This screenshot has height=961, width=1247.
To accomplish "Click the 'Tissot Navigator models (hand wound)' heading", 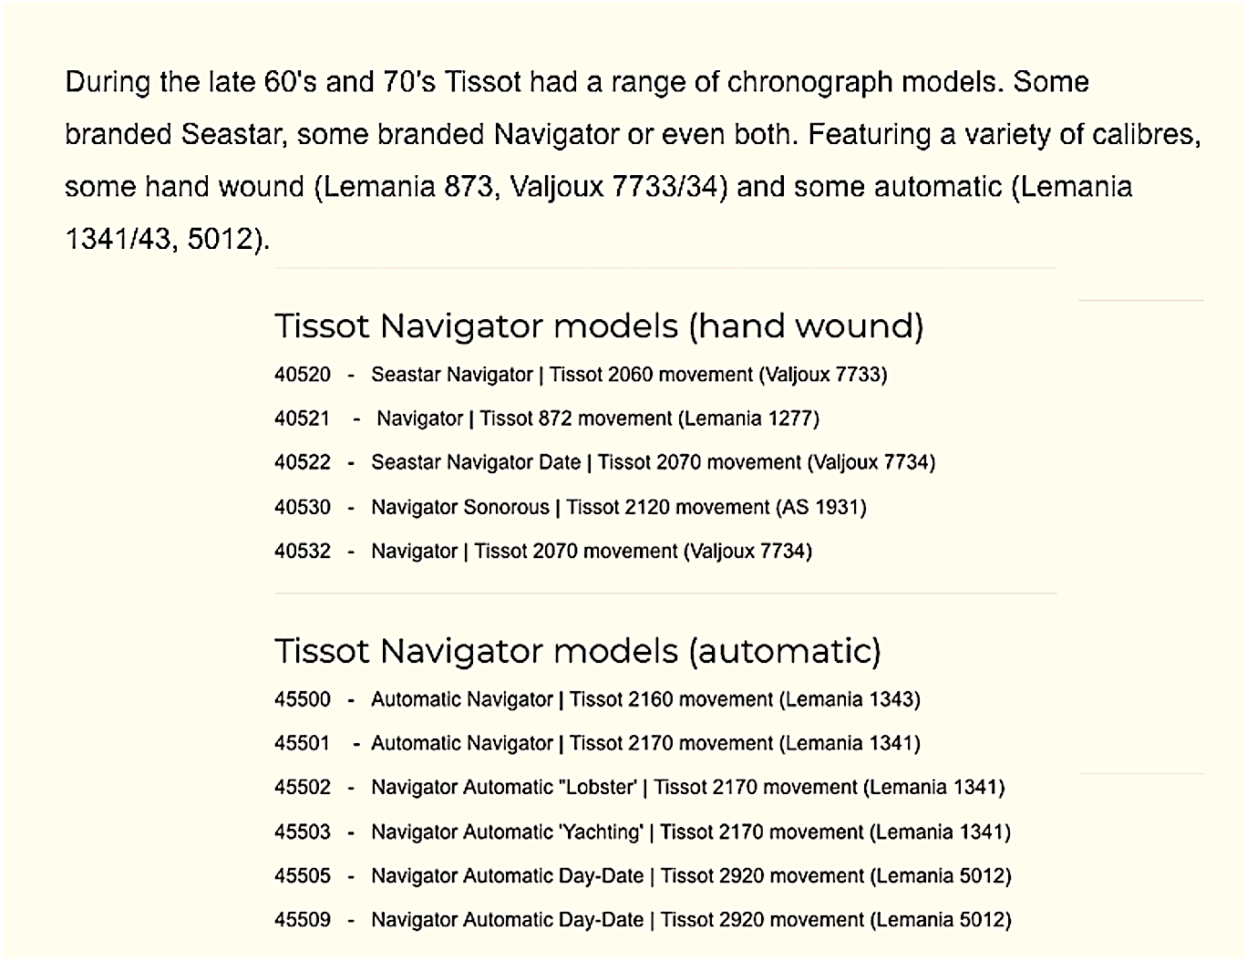I will 599,326.
